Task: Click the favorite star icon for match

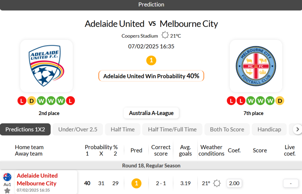Action: point(7,190)
